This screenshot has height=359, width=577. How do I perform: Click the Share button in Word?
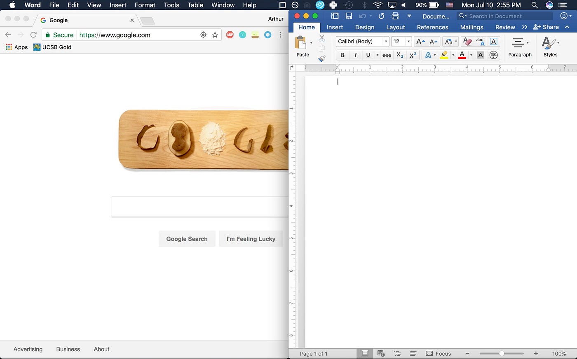pyautogui.click(x=546, y=27)
